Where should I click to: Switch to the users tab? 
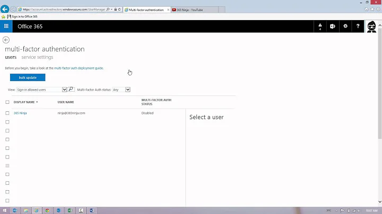(11, 57)
